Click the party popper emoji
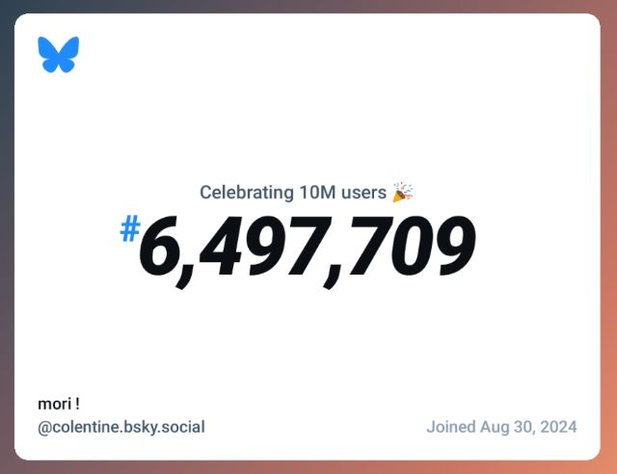The height and width of the screenshot is (474, 617). coord(403,192)
